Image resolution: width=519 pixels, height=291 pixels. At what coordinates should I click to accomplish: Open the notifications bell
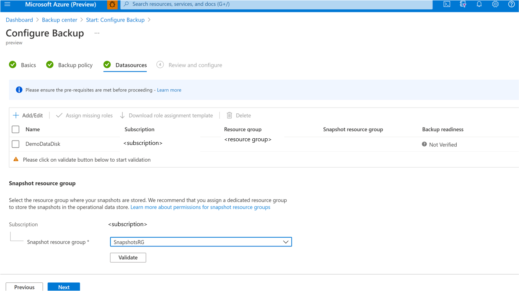(479, 4)
